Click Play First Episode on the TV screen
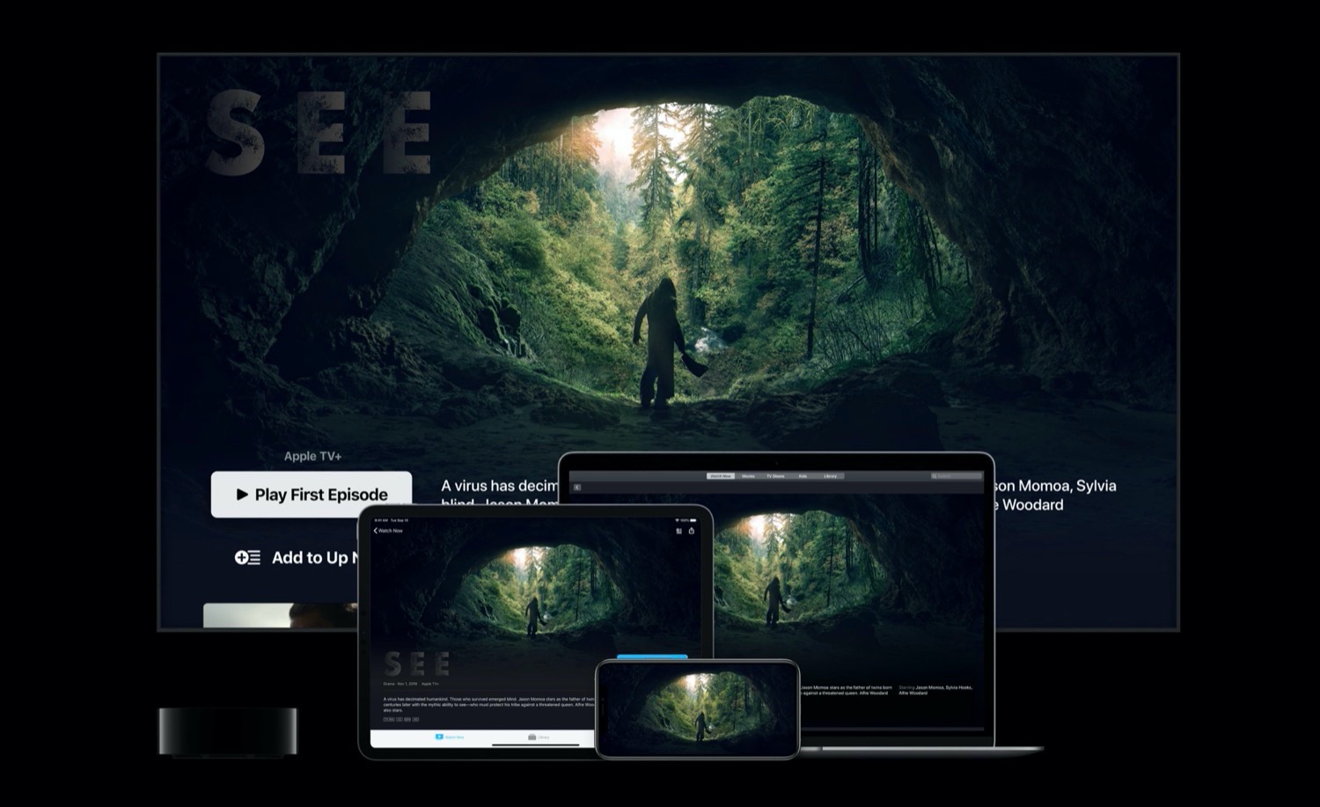Image resolution: width=1320 pixels, height=807 pixels. point(312,495)
